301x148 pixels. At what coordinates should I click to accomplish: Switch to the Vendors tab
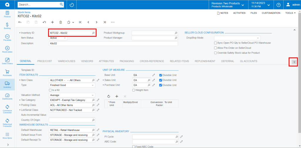[x=87, y=61]
